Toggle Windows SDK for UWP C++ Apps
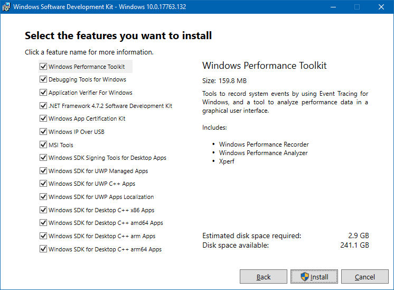Viewport: 394px width, 290px height. click(x=43, y=184)
